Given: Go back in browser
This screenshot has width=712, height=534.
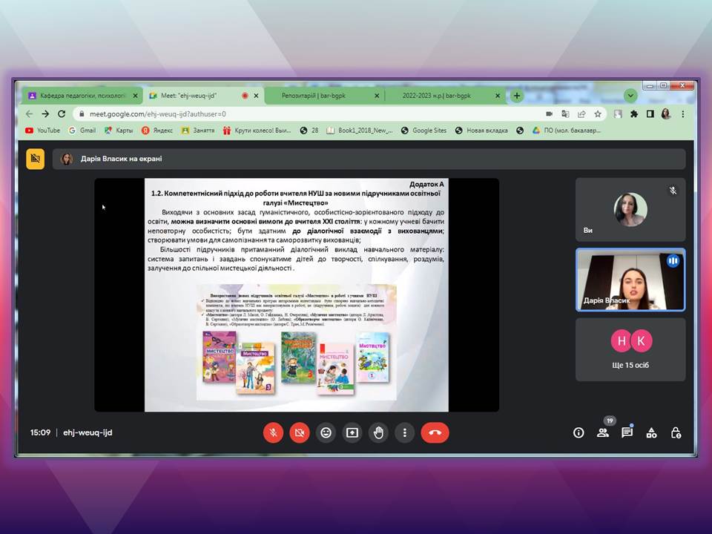Looking at the screenshot, I should (30, 114).
